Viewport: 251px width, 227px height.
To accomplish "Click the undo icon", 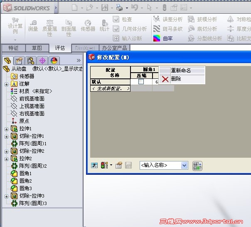I will [x=135, y=7].
